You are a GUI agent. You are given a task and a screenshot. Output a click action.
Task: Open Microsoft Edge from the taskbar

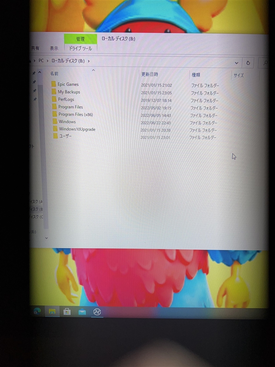point(37,311)
